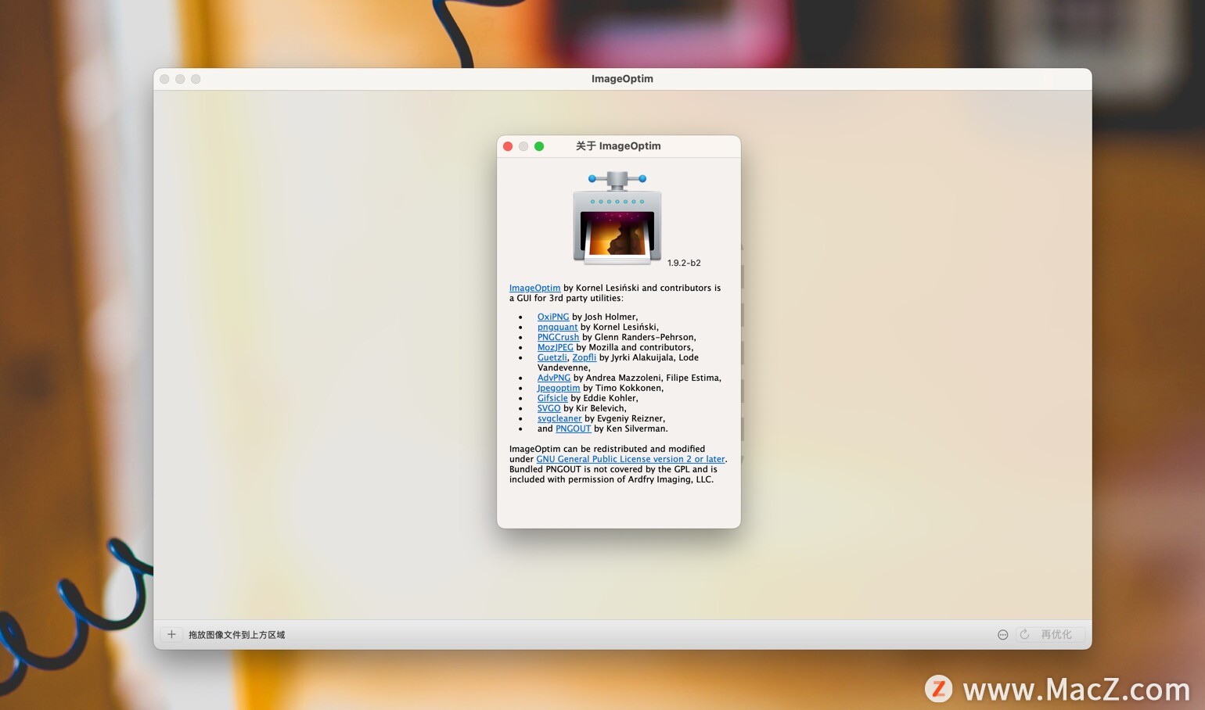
Task: Click version text 1.9.2-b2
Action: 684,263
